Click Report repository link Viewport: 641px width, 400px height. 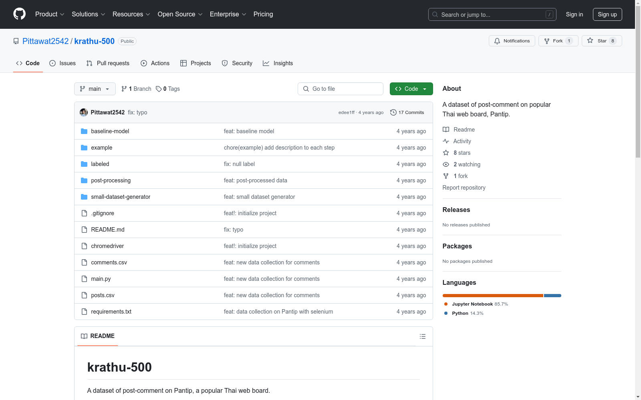click(x=464, y=188)
